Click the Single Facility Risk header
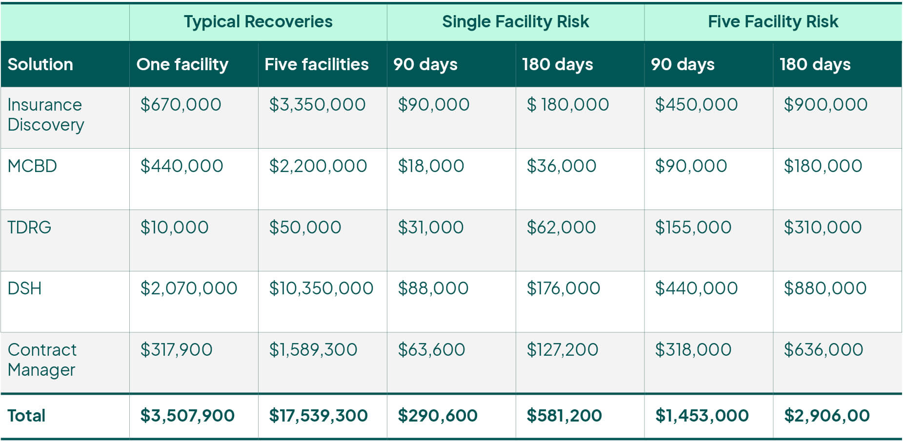 pos(515,22)
